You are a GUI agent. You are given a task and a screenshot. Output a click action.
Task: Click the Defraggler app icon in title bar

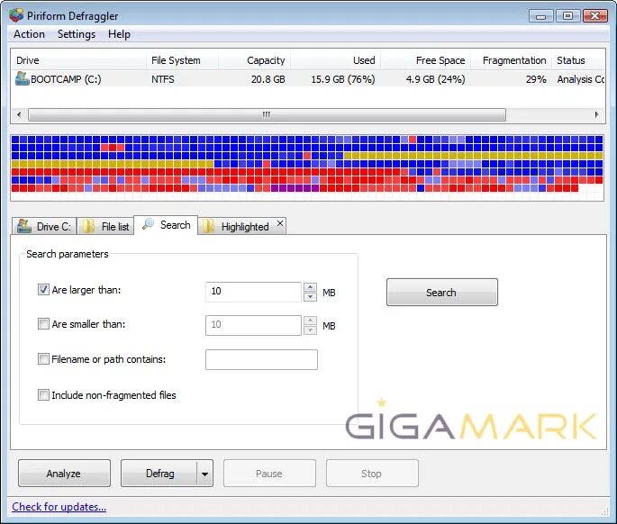[x=16, y=15]
